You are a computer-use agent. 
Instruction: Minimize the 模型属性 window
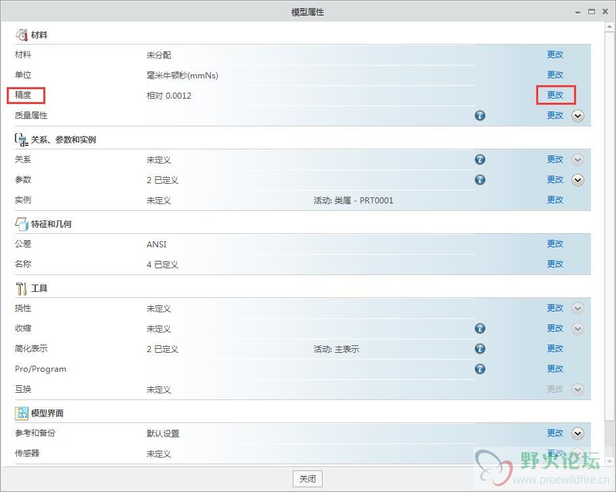[x=577, y=12]
